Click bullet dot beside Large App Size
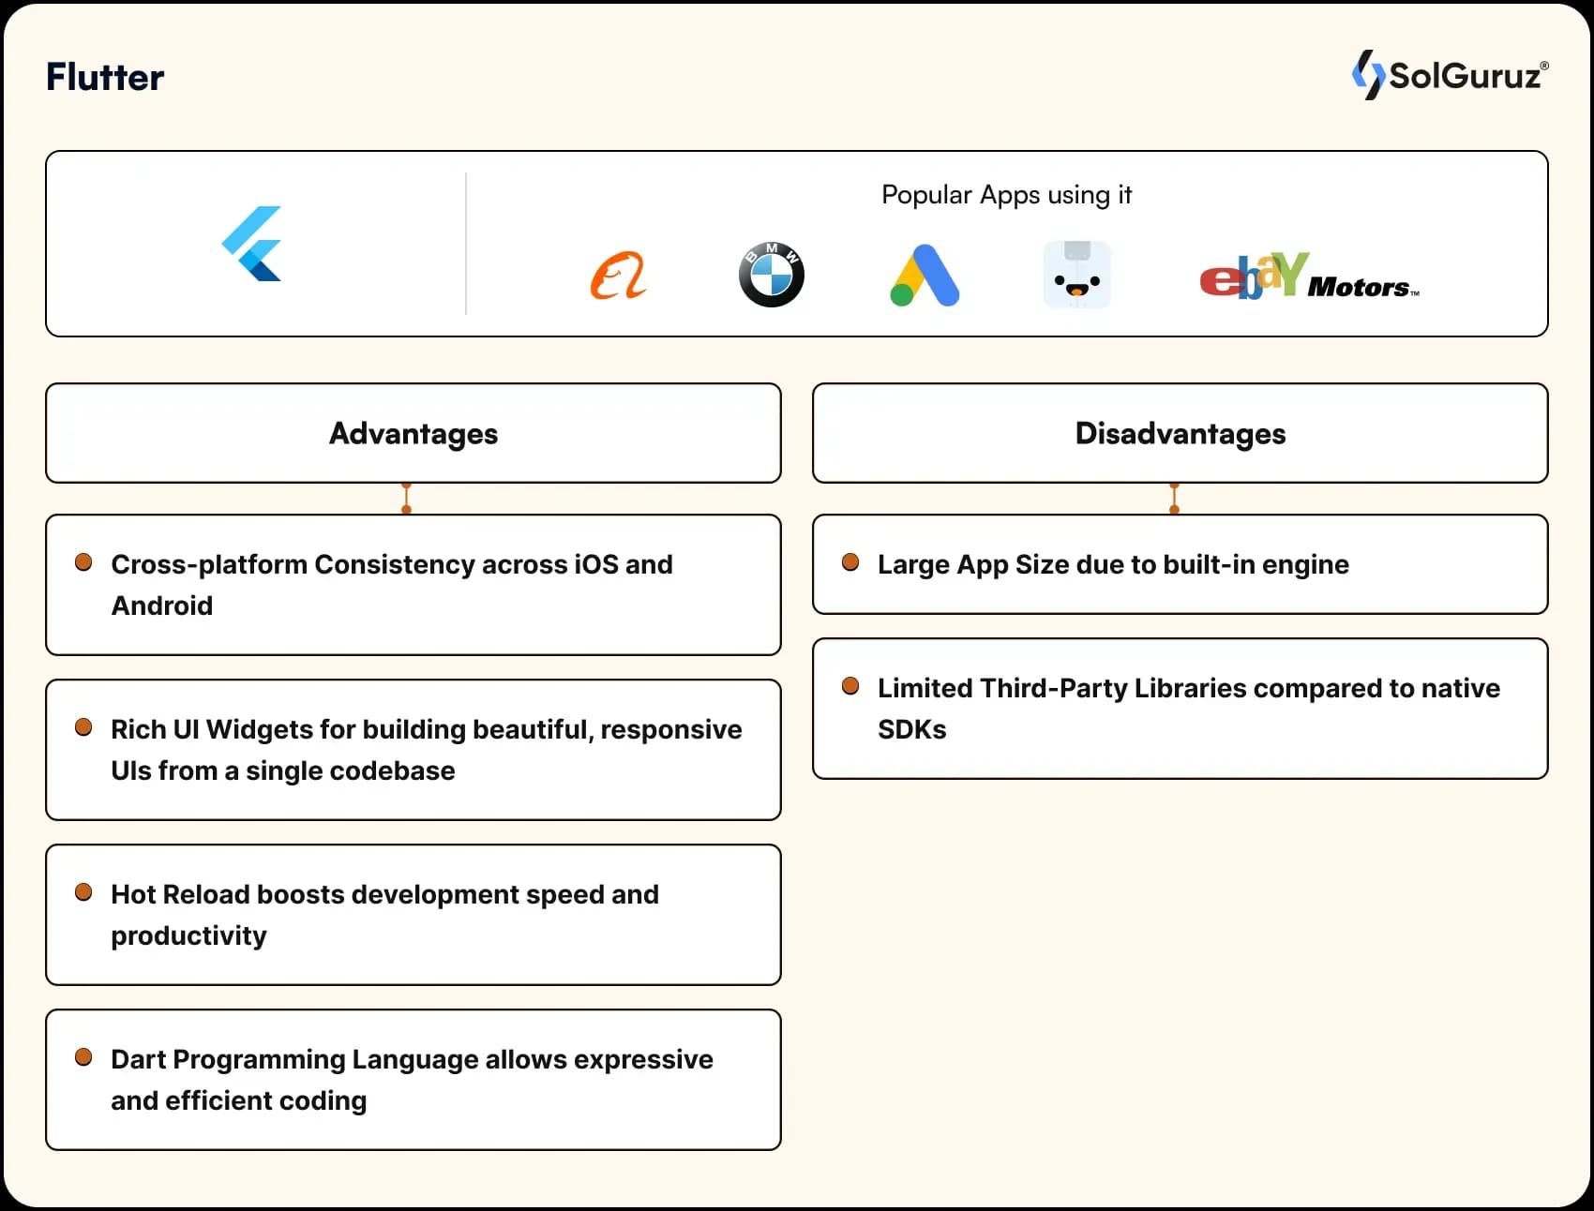The width and height of the screenshot is (1594, 1211). click(850, 562)
